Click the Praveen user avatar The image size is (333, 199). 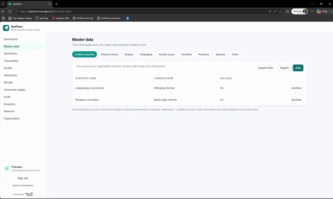coord(7,168)
